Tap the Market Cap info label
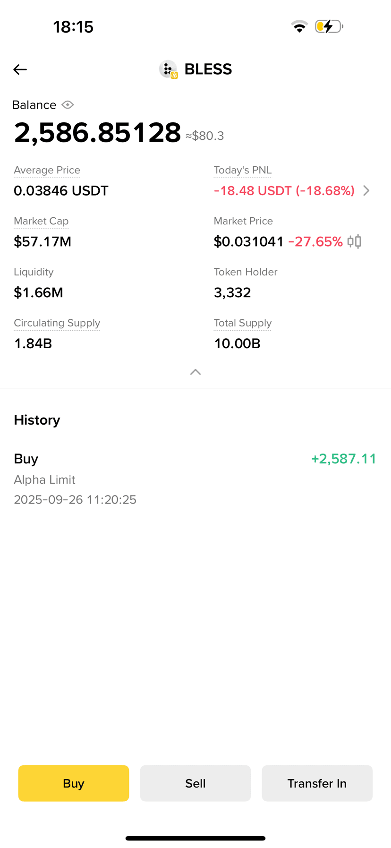The image size is (391, 848). 41,221
